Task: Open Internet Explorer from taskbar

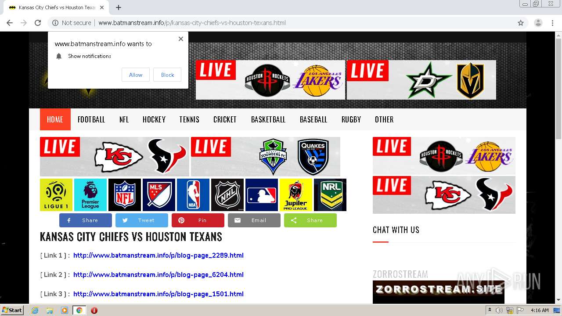Action: pyautogui.click(x=35, y=310)
